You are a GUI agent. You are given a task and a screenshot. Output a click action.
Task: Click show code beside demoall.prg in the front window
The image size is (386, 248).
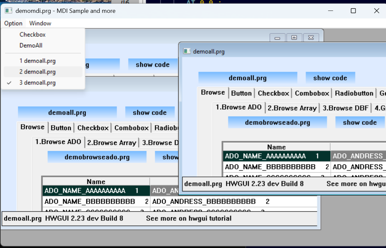(330, 78)
